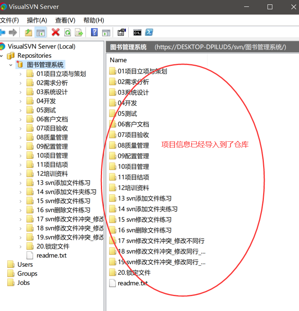This screenshot has width=299, height=311.
Task: Click the Export list toolbar icon
Action: [79, 32]
